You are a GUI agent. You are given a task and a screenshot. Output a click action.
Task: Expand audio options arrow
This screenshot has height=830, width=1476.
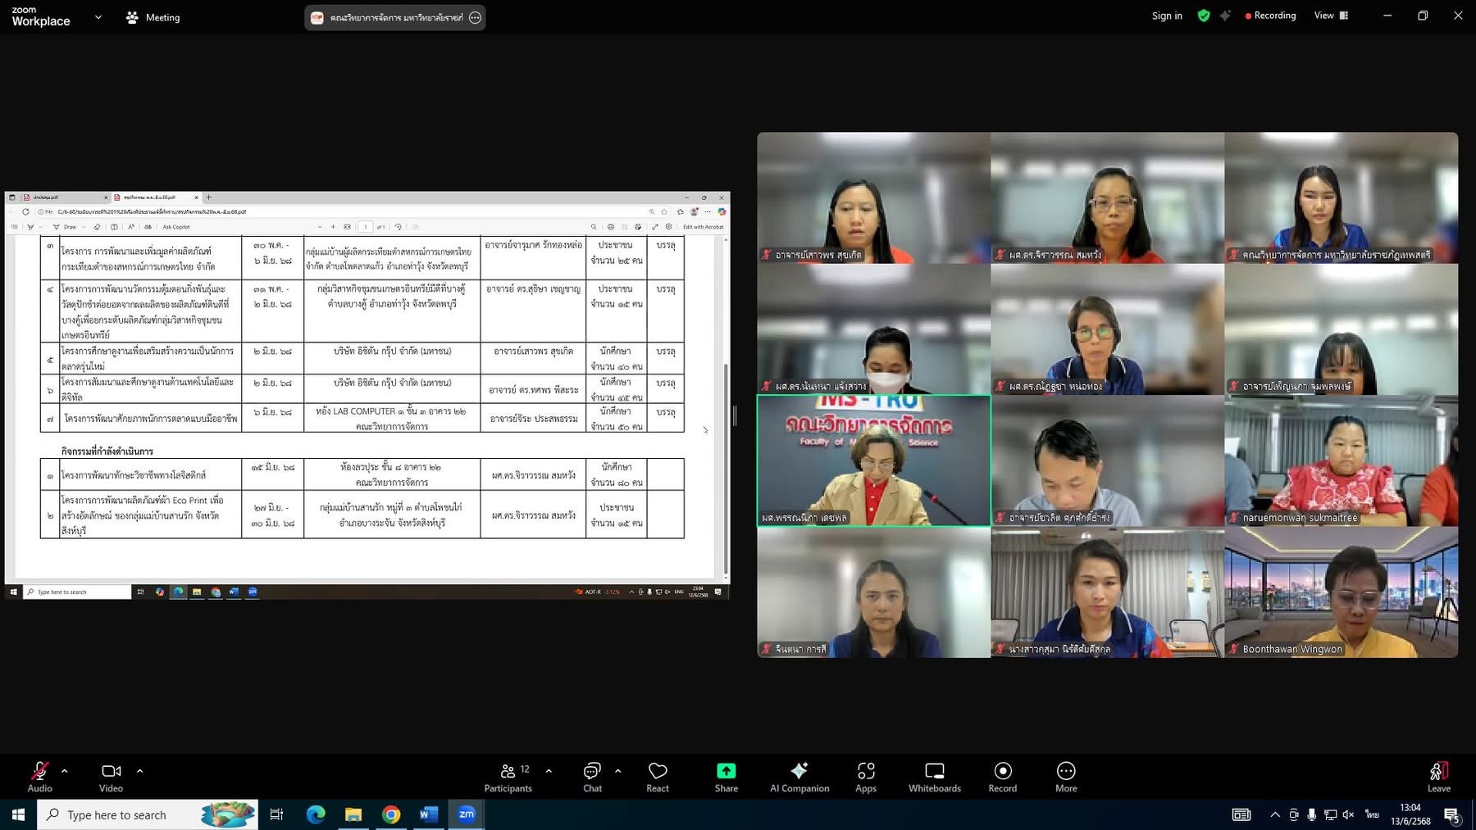(65, 771)
